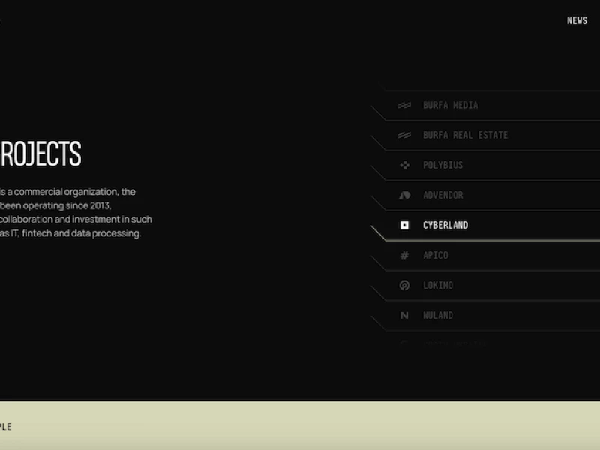Click the Nuland N icon

(404, 315)
